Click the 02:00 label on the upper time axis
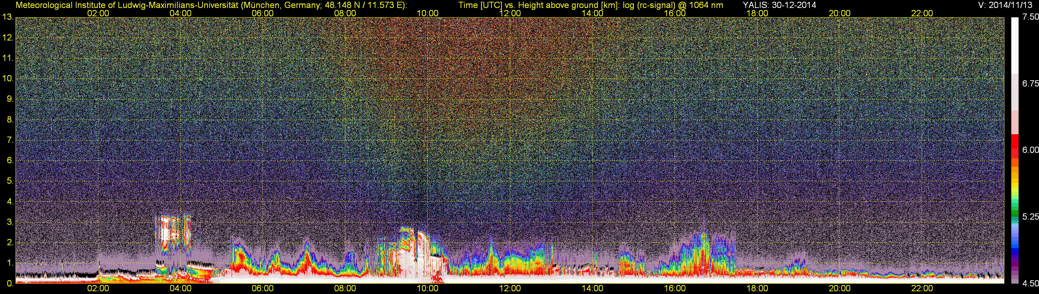Viewport: 1039px width, 294px height. click(x=98, y=13)
